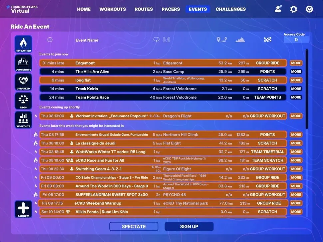
Task: Click the power exit icon
Action: point(309,9)
